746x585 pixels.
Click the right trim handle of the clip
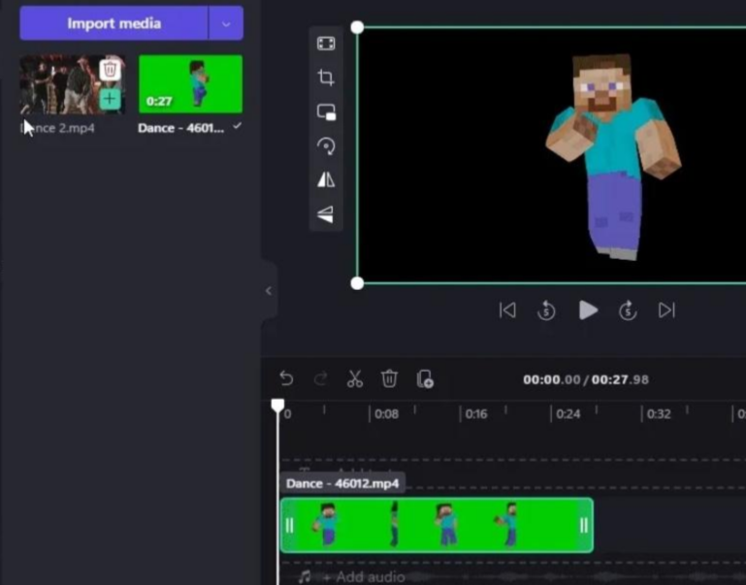(584, 526)
